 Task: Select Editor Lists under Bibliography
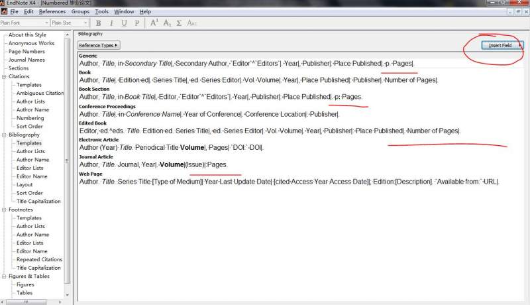pos(30,168)
